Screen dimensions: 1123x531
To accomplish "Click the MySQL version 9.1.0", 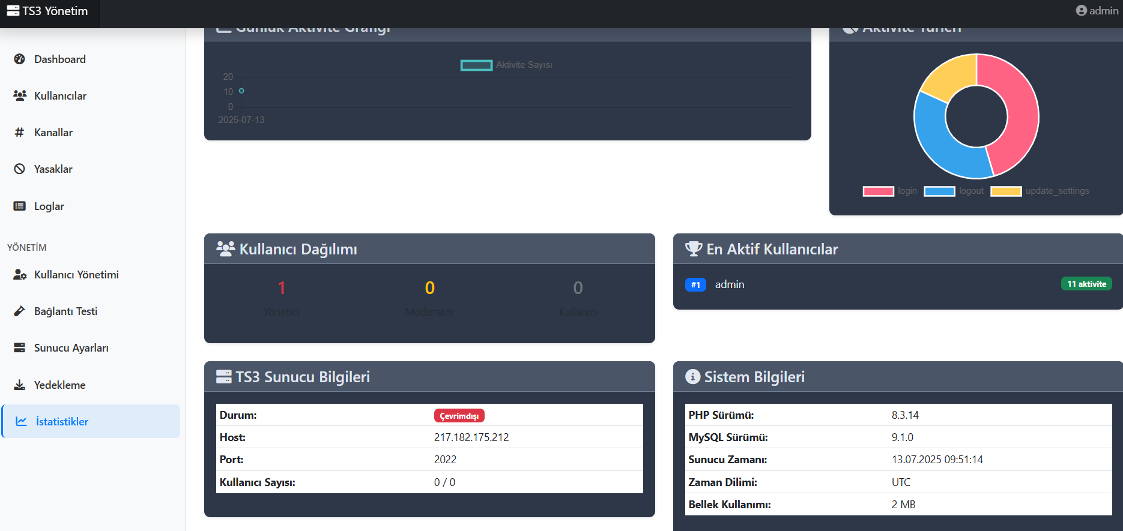I will pos(902,437).
